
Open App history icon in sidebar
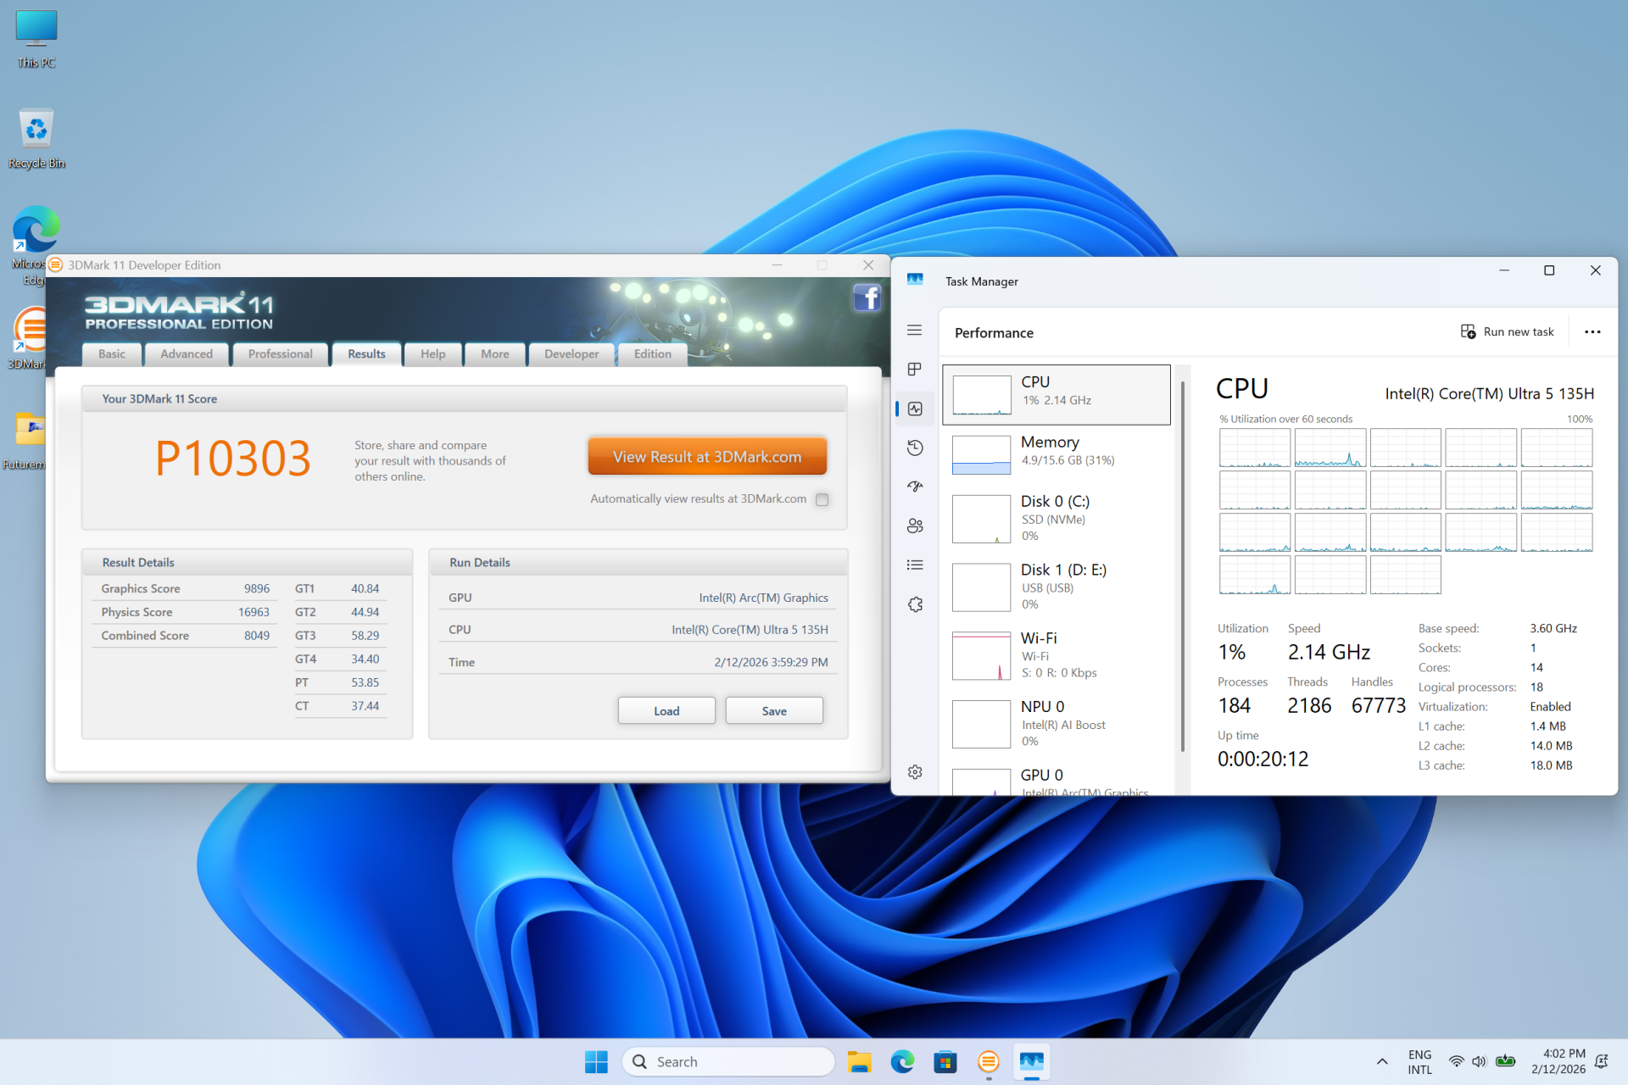(914, 448)
